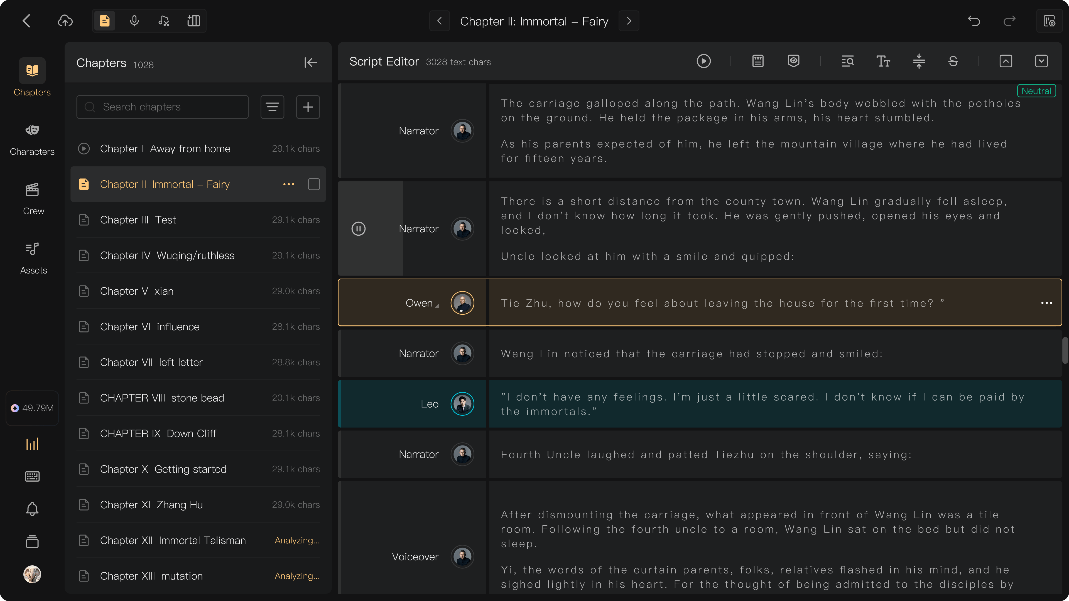Viewport: 1069px width, 601px height.
Task: Play the script from the editor toolbar
Action: 703,61
